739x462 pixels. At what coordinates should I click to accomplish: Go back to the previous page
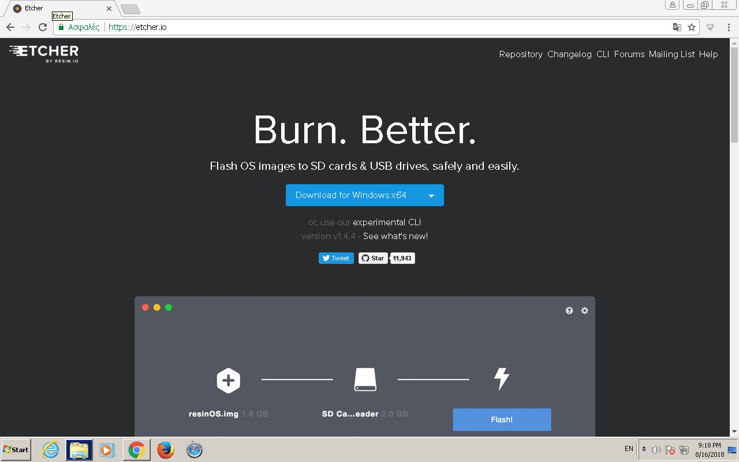point(10,27)
